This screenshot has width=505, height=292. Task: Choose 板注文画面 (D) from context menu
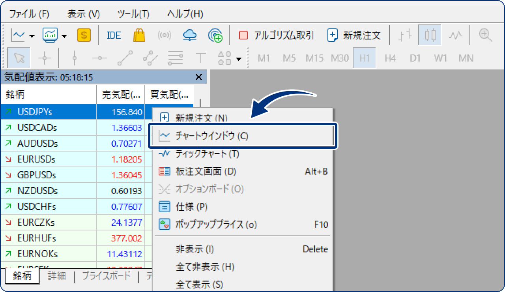(x=243, y=172)
